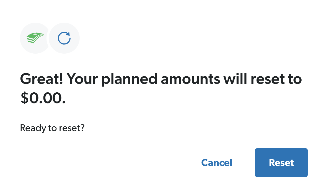Click the white oval on the top bill
The height and width of the screenshot is (177, 326).
click(x=35, y=34)
